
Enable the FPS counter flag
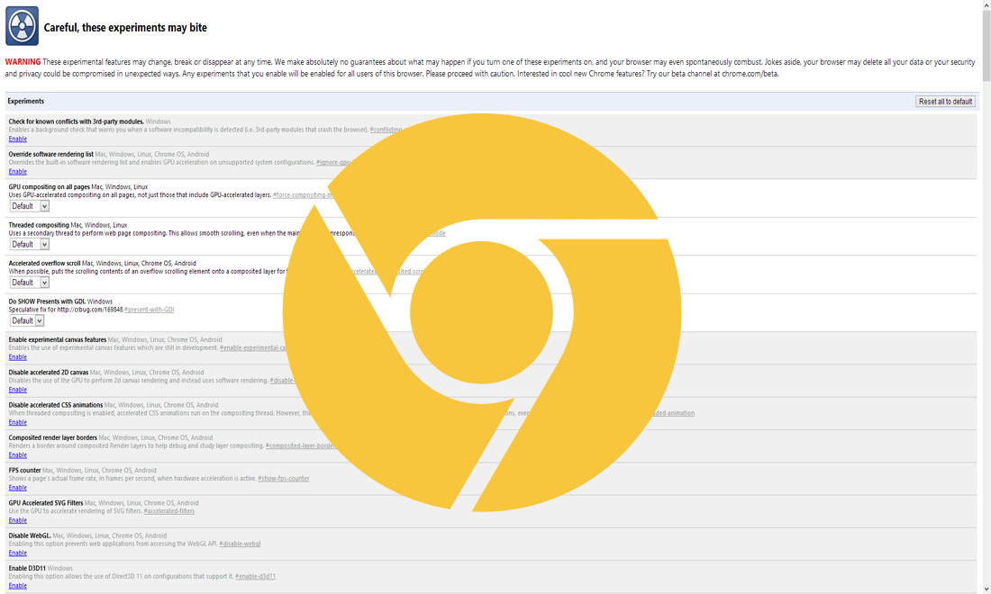click(18, 488)
